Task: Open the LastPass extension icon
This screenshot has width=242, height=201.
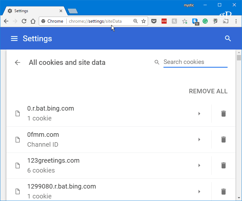Action: [x=164, y=21]
